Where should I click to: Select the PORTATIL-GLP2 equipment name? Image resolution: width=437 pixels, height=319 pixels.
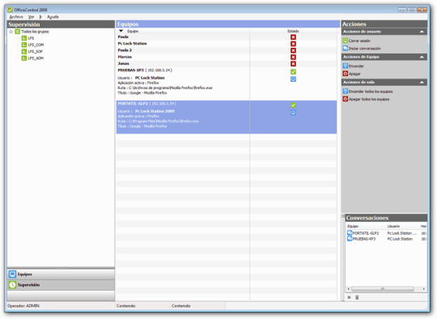coord(133,104)
